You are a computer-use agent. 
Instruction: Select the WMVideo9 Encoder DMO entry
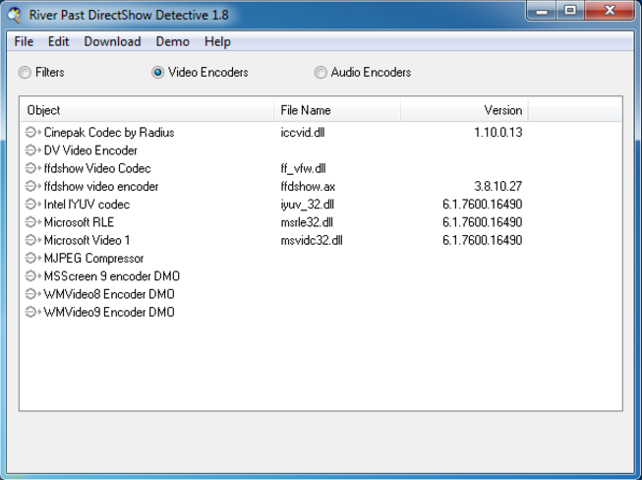[109, 312]
